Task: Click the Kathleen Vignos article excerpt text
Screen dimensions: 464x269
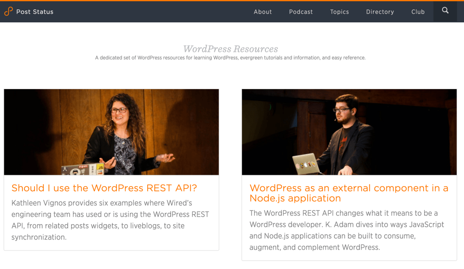Action: pyautogui.click(x=111, y=220)
